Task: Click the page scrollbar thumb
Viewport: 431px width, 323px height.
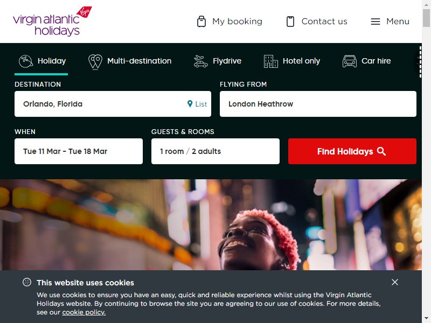Action: 426,18
